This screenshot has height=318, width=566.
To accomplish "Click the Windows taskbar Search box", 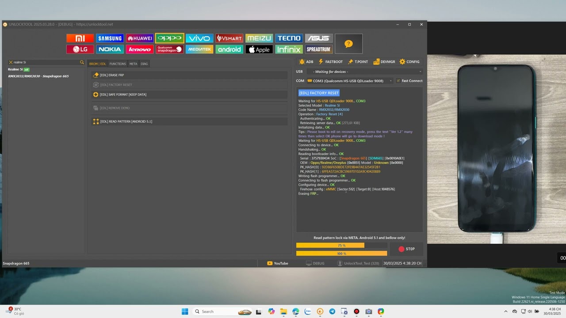I will (x=222, y=311).
